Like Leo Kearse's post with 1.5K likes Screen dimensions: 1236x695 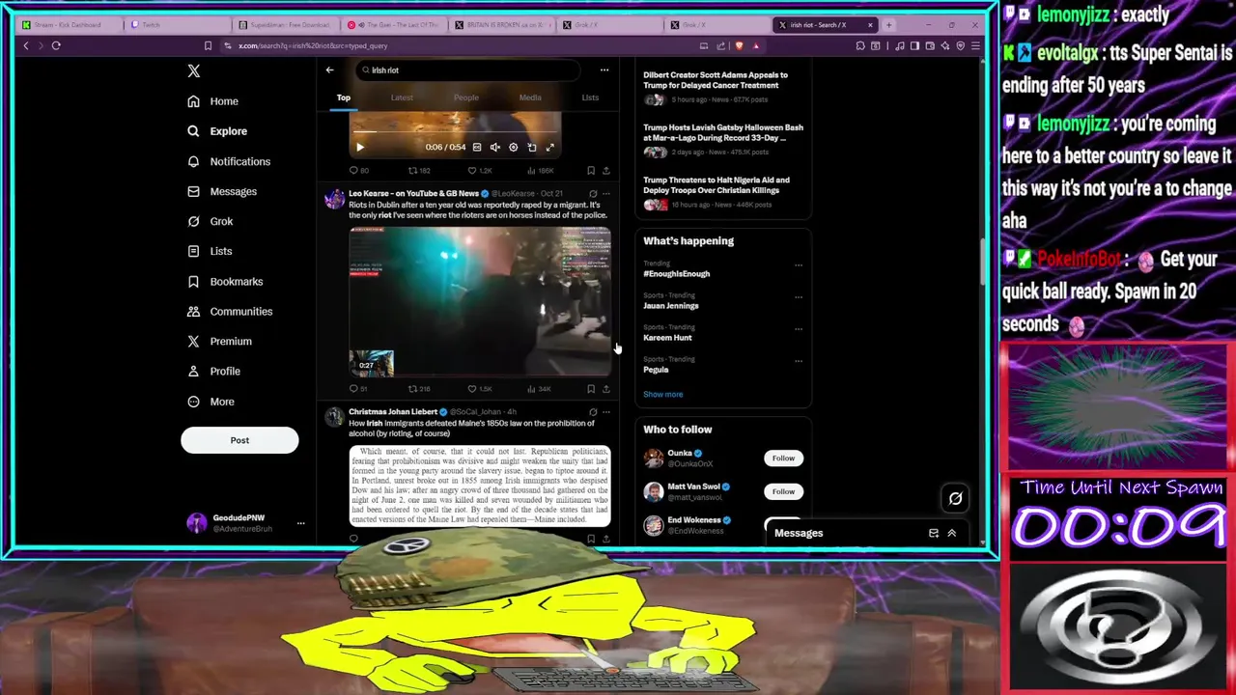click(x=480, y=389)
